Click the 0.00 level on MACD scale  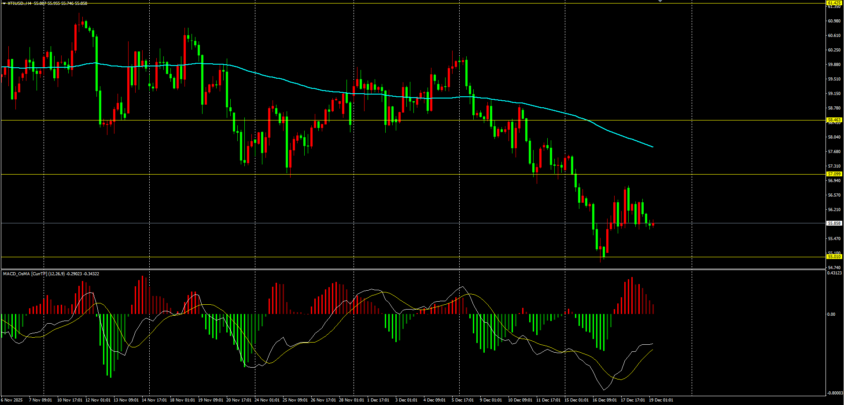tap(831, 314)
